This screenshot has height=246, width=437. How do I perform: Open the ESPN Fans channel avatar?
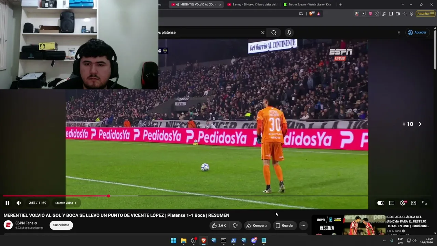pos(8,225)
